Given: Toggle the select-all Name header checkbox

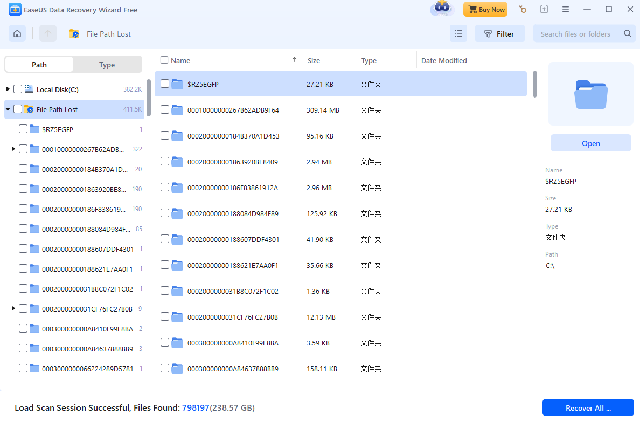Looking at the screenshot, I should click(164, 60).
